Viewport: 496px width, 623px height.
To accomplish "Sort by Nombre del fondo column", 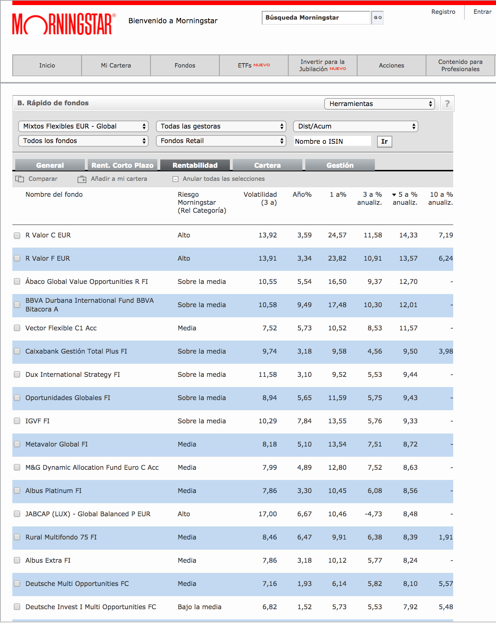I will 54,195.
